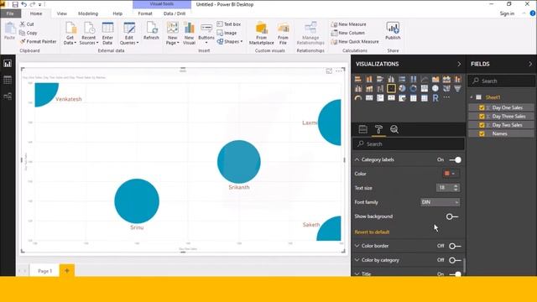Viewport: 537px width, 302px height.
Task: Enable the Color by category toggle
Action: (x=455, y=260)
